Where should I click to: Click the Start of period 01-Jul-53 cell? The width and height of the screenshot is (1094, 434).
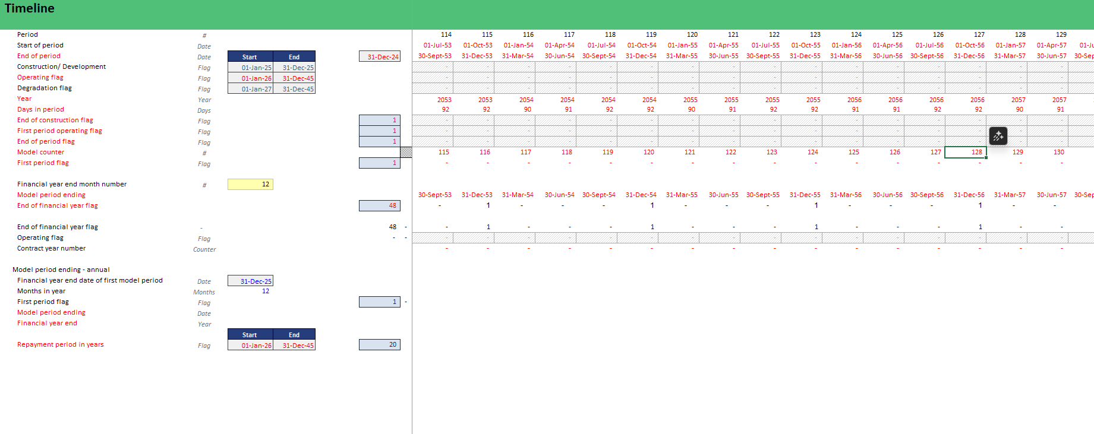pyautogui.click(x=437, y=46)
